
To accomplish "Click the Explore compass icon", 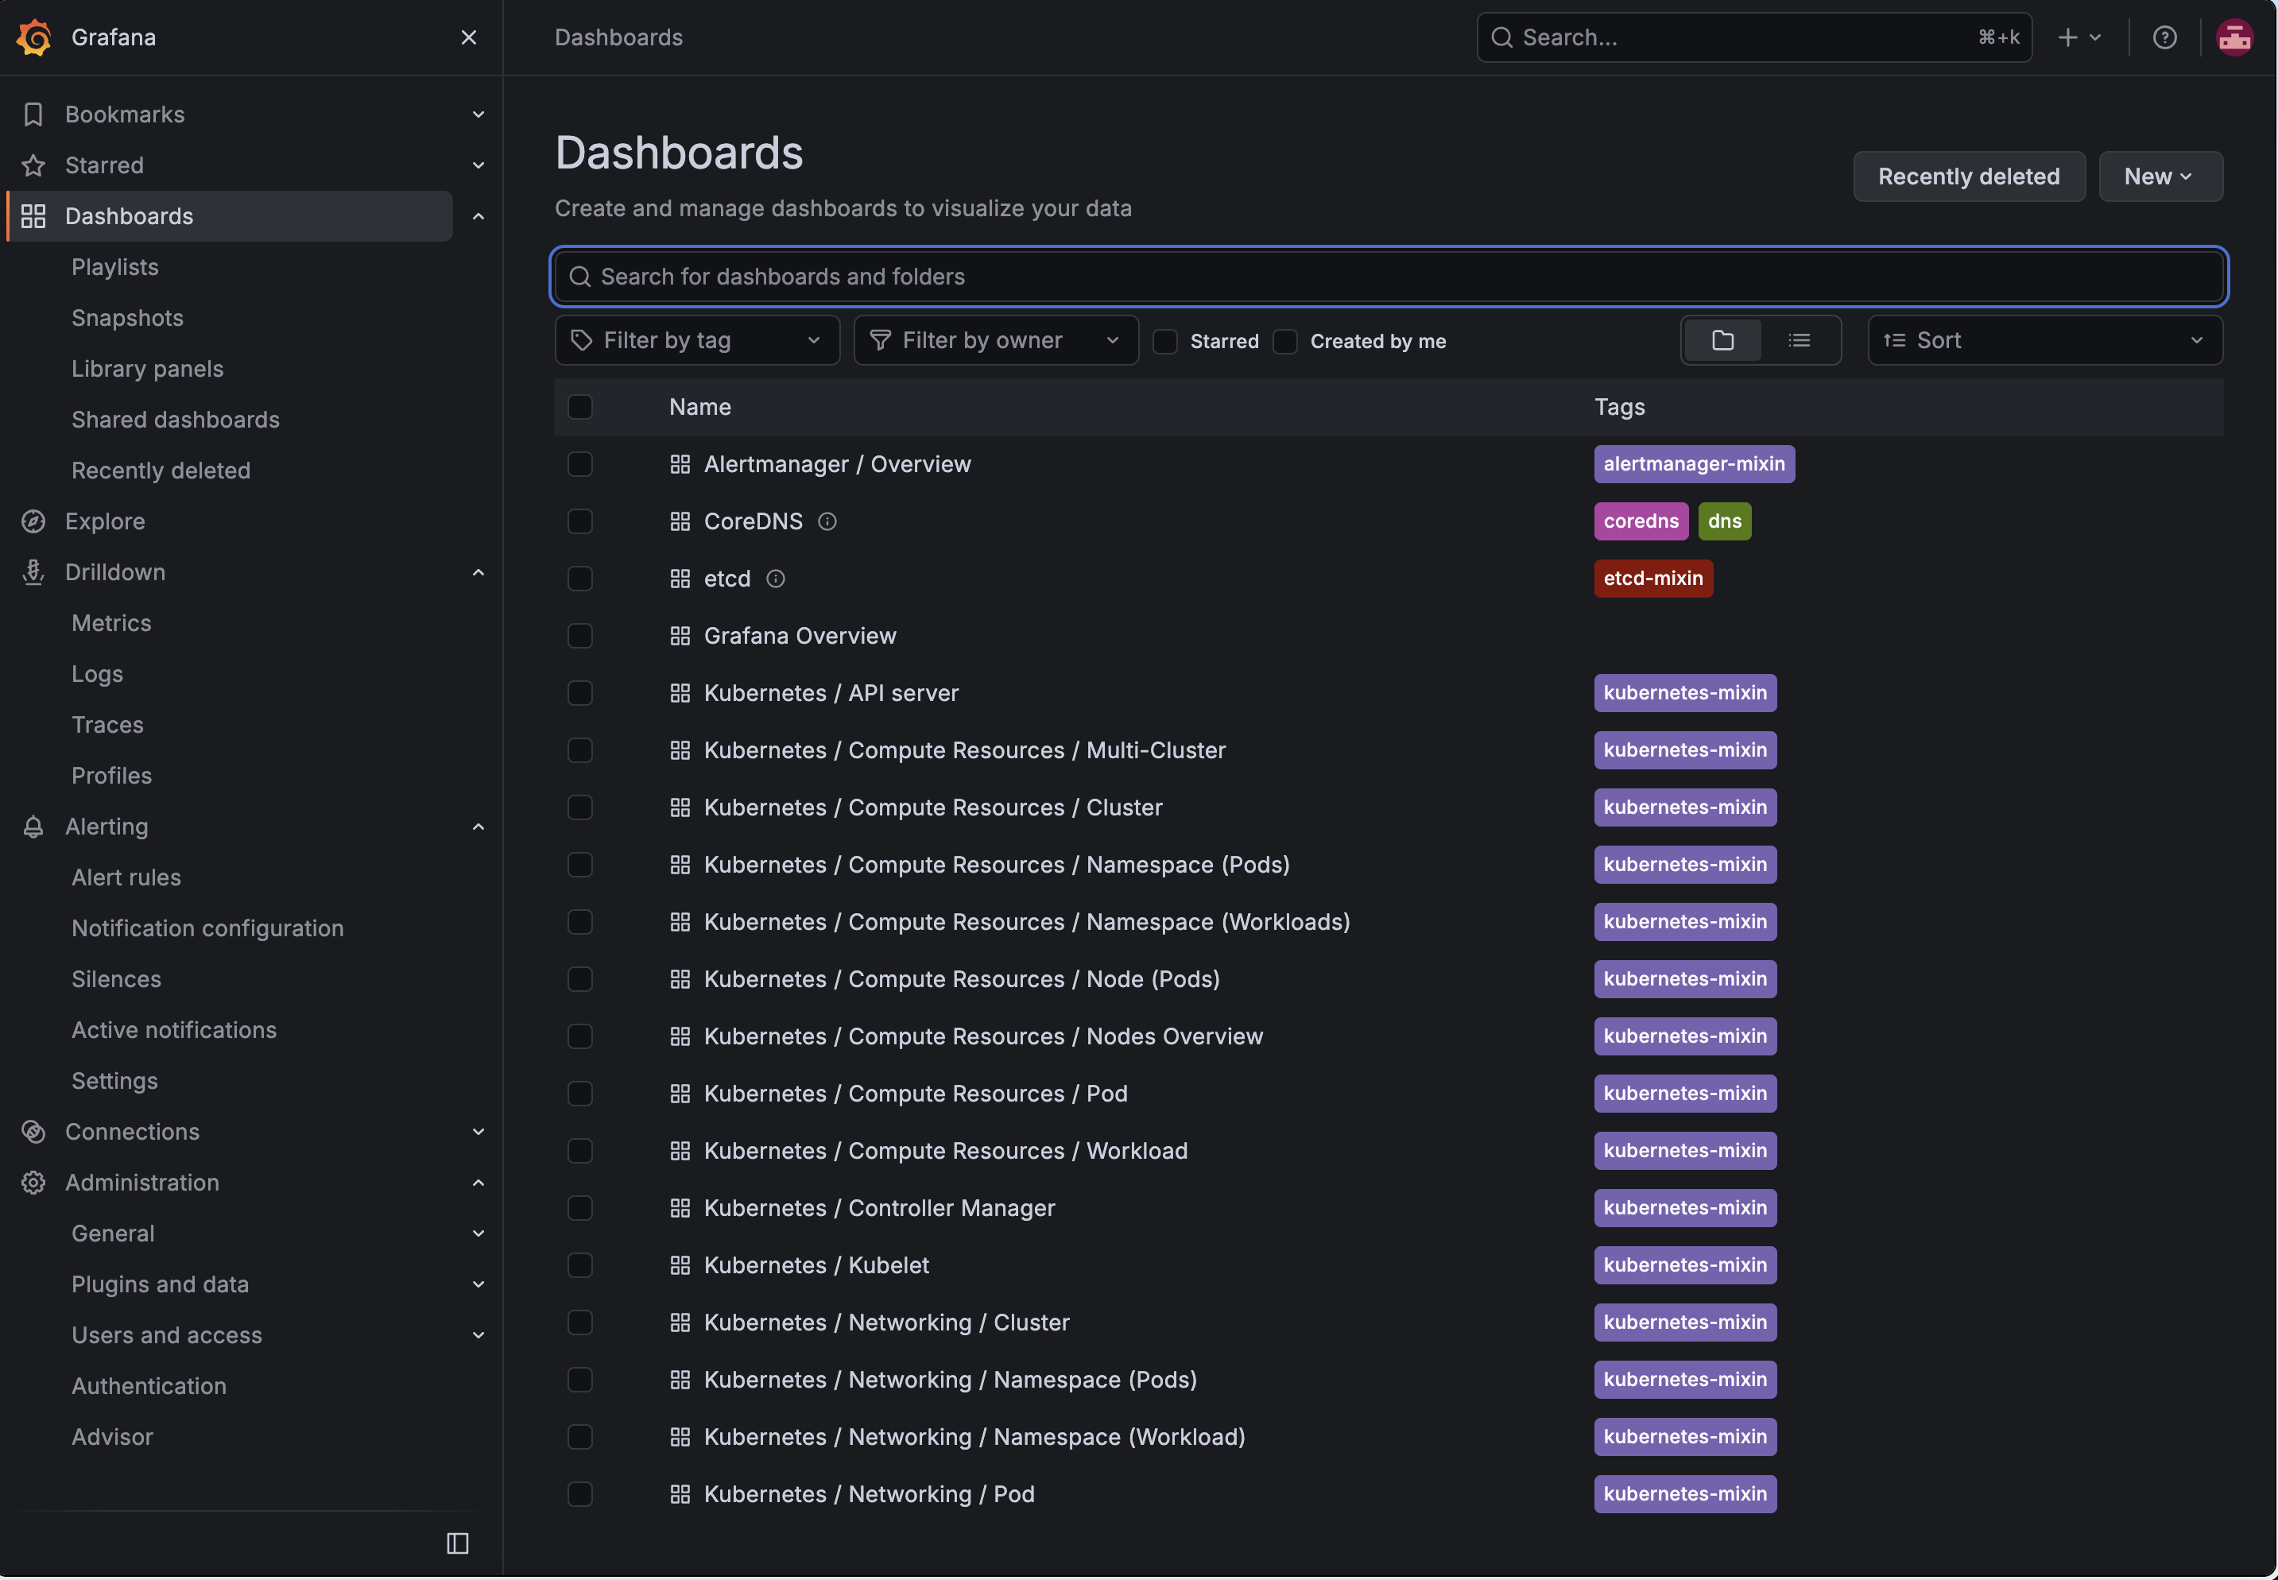I will (x=33, y=521).
